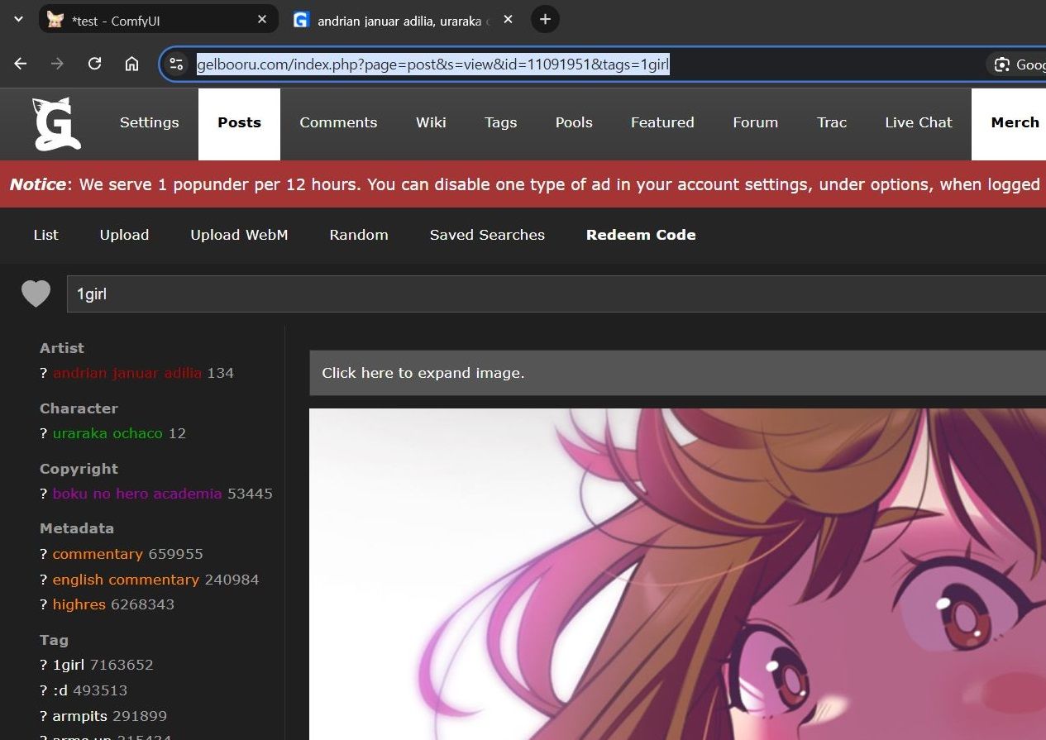Open wiki question mark beside commentary
This screenshot has height=740, width=1046.
tap(44, 554)
